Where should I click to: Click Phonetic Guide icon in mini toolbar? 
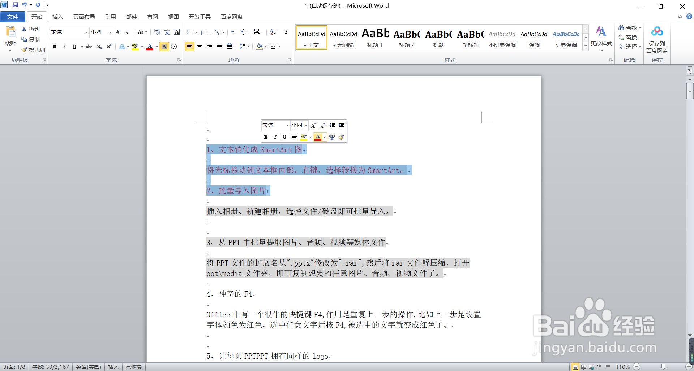(332, 137)
